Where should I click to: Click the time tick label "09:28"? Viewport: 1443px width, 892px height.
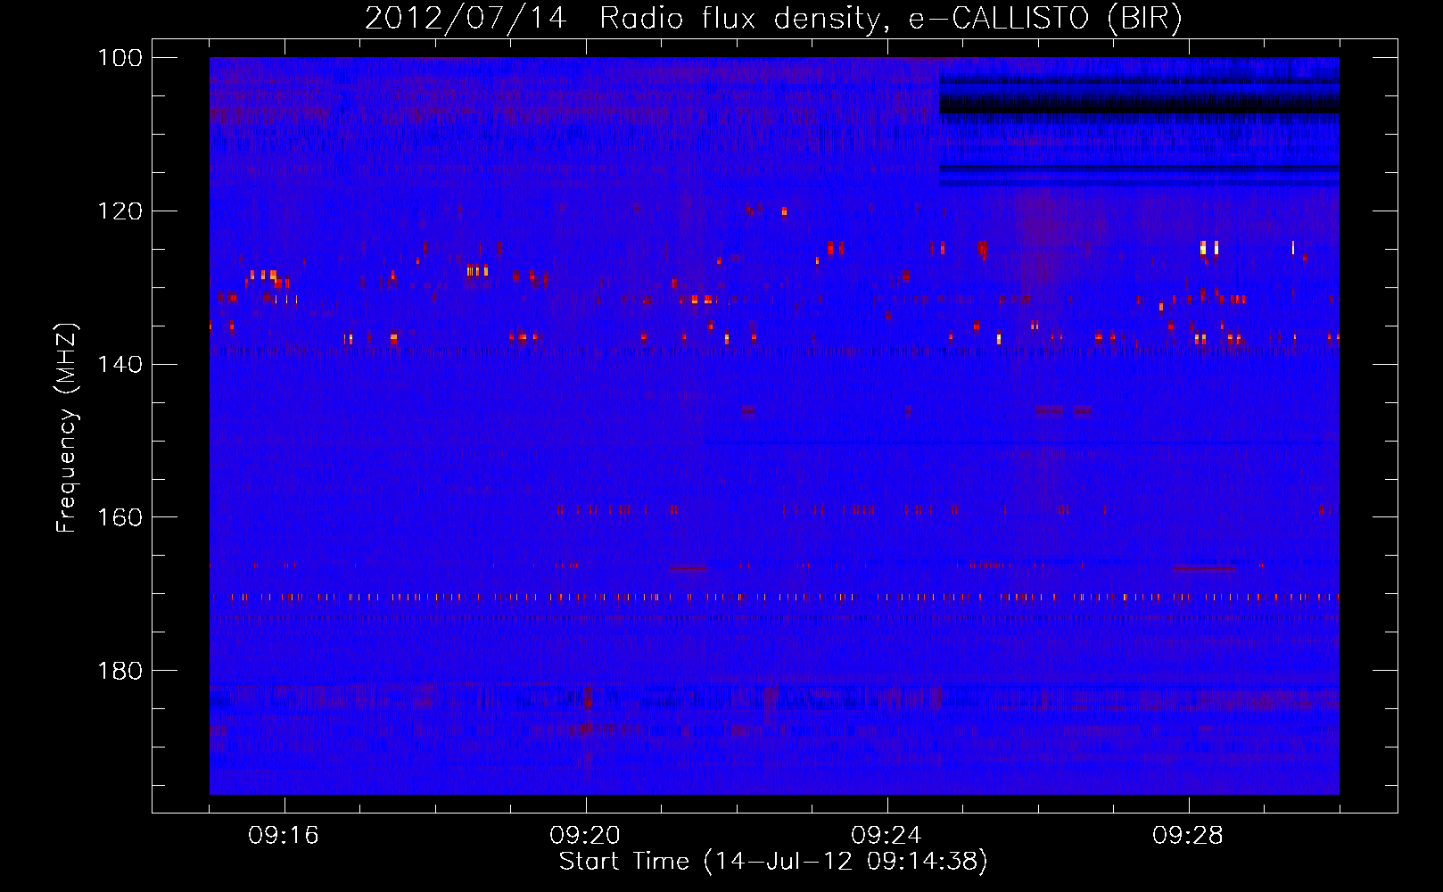(x=1188, y=836)
